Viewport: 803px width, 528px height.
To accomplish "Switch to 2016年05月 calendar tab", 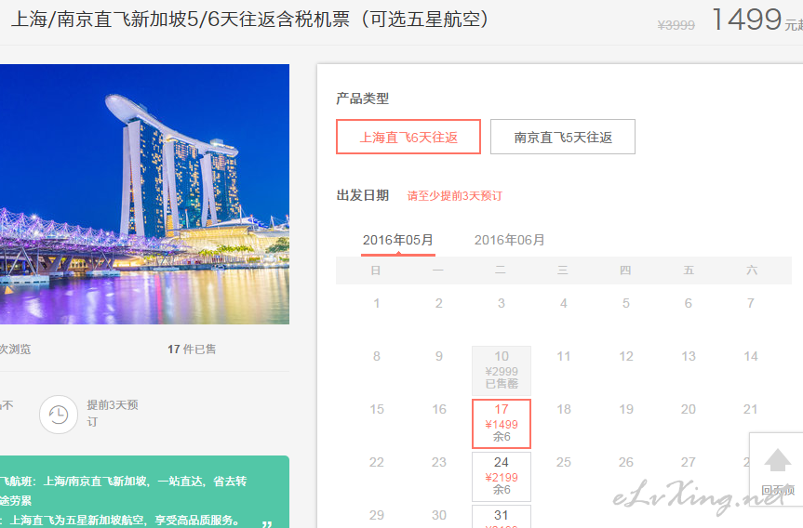I will 398,240.
